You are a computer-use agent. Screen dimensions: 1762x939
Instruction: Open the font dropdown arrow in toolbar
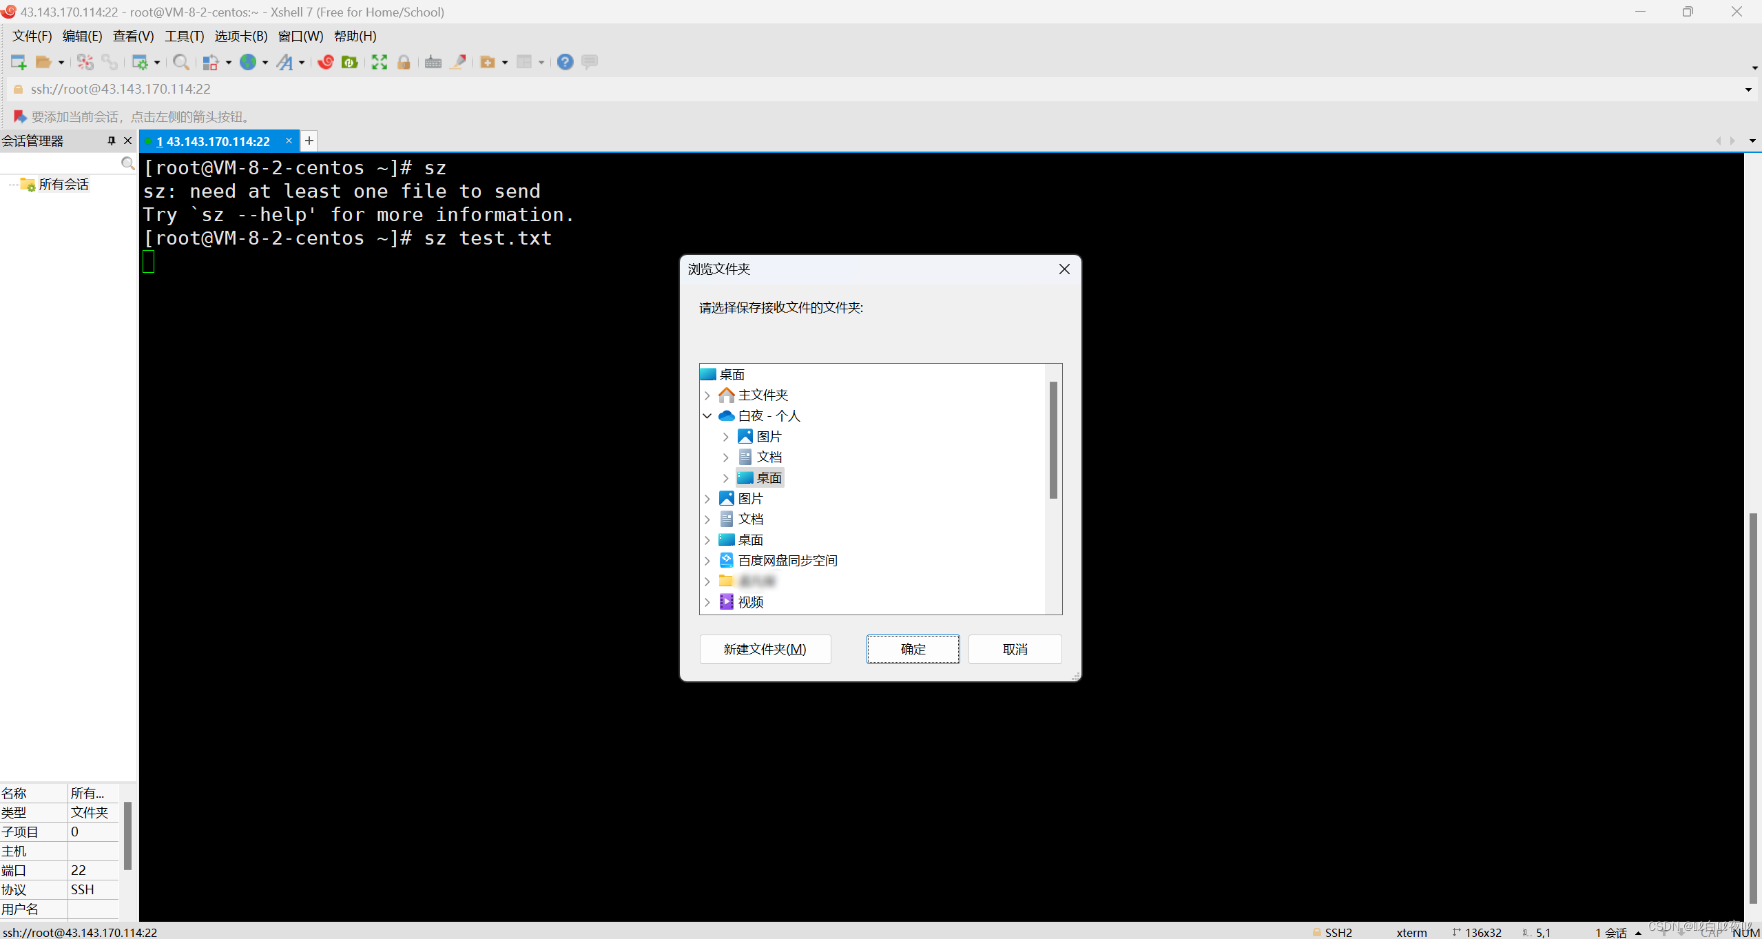tap(302, 63)
